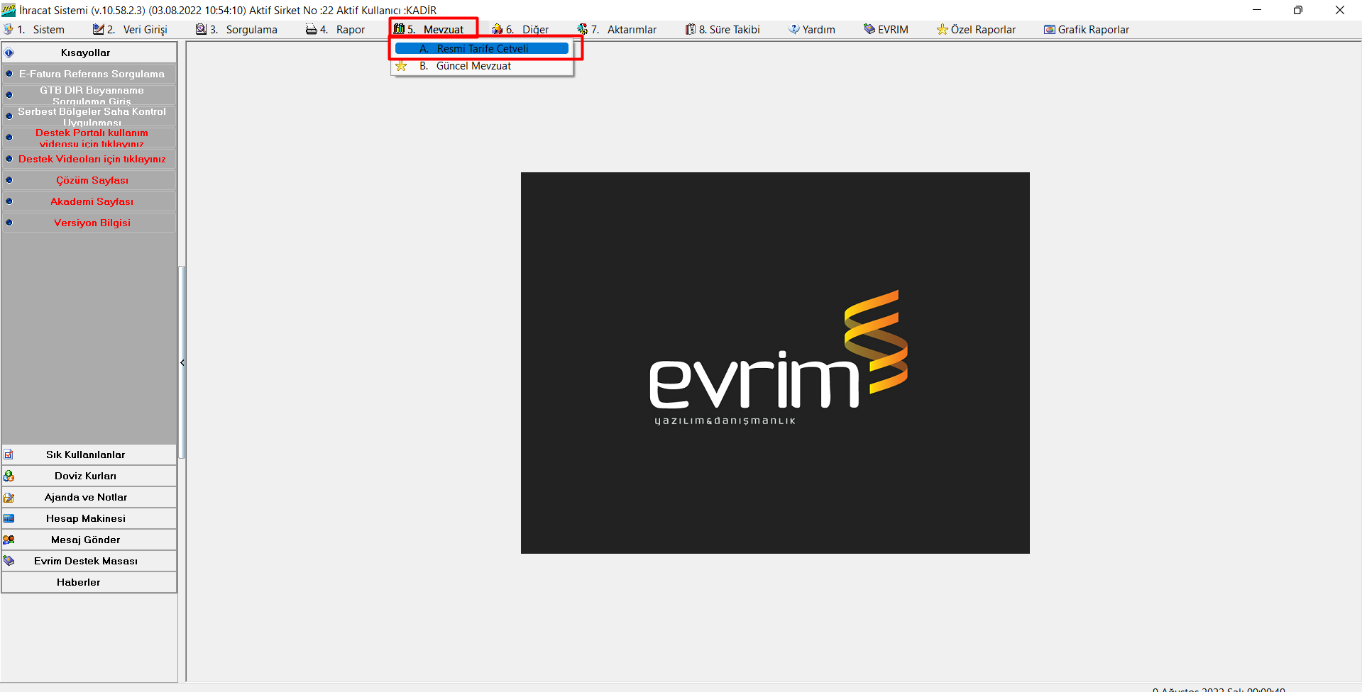Open the Veri Girişi menu

131,30
